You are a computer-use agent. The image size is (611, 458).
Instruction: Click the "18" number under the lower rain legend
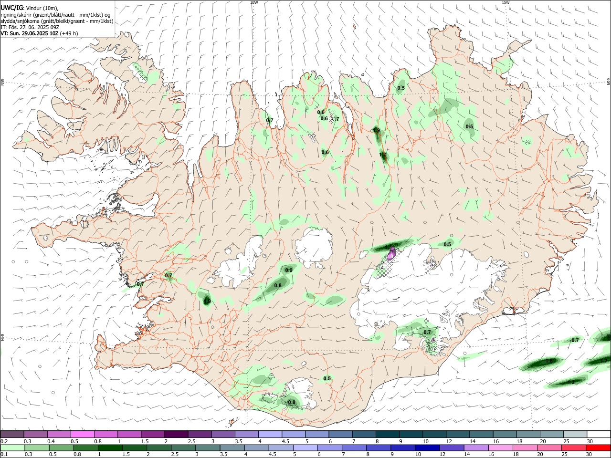pos(516,455)
